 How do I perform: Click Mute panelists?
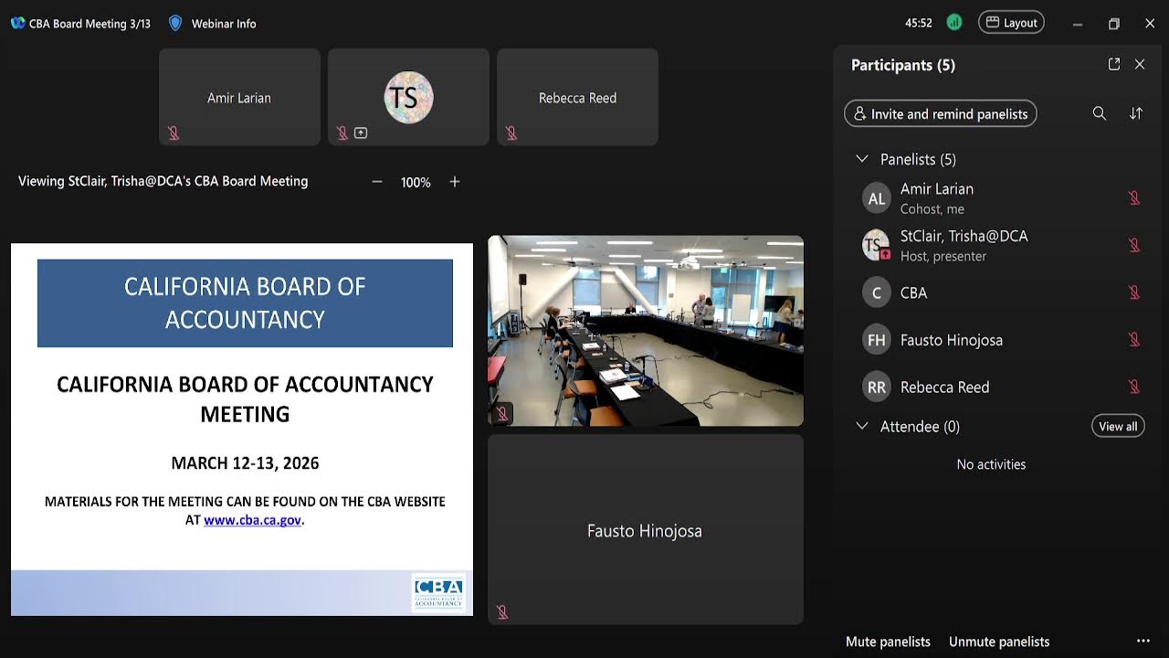tap(888, 642)
